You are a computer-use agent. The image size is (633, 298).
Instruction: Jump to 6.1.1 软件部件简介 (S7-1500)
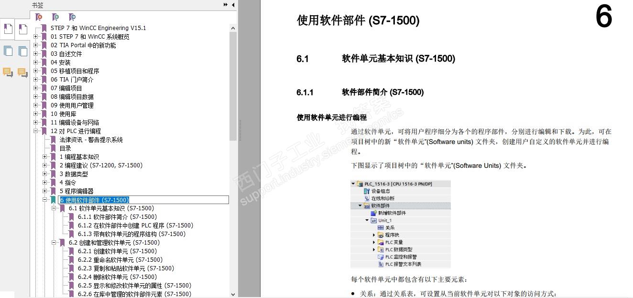117,217
